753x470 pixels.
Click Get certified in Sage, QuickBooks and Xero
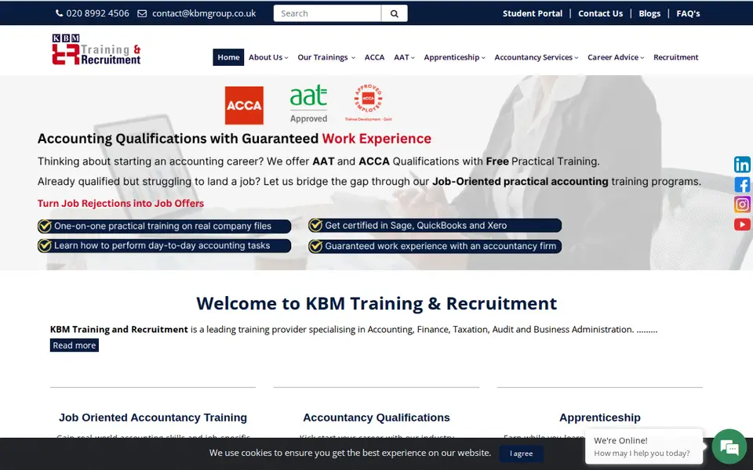tap(416, 225)
